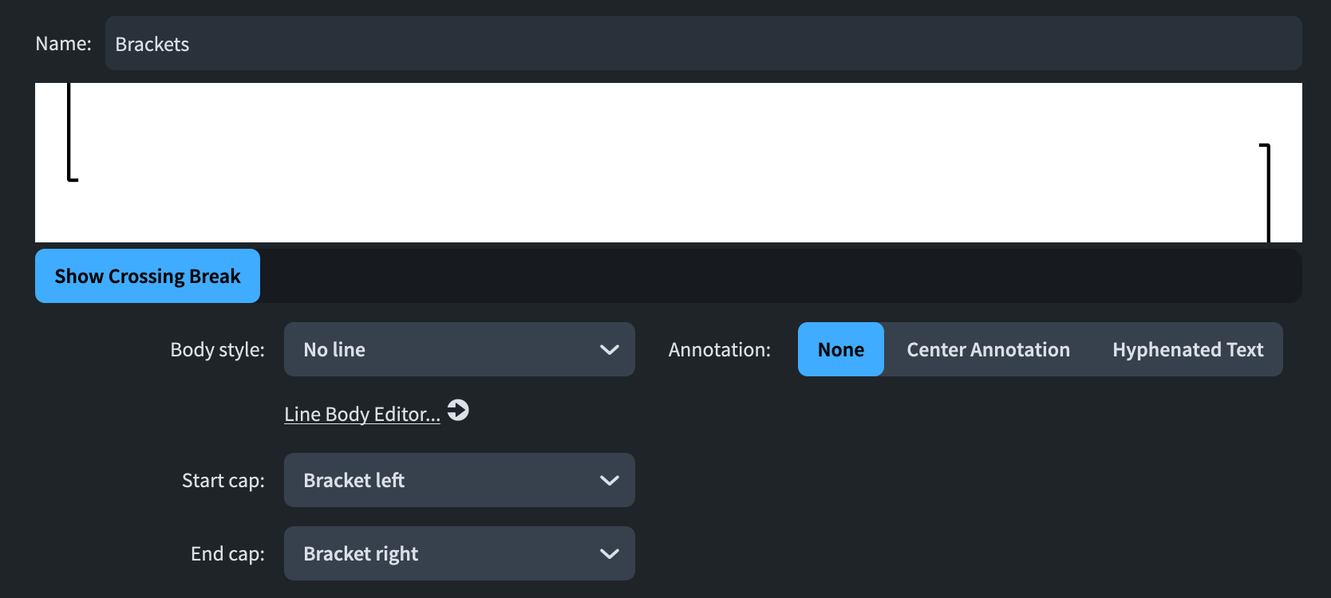Click the chevron arrow on Body style
The height and width of the screenshot is (598, 1331).
pos(610,350)
